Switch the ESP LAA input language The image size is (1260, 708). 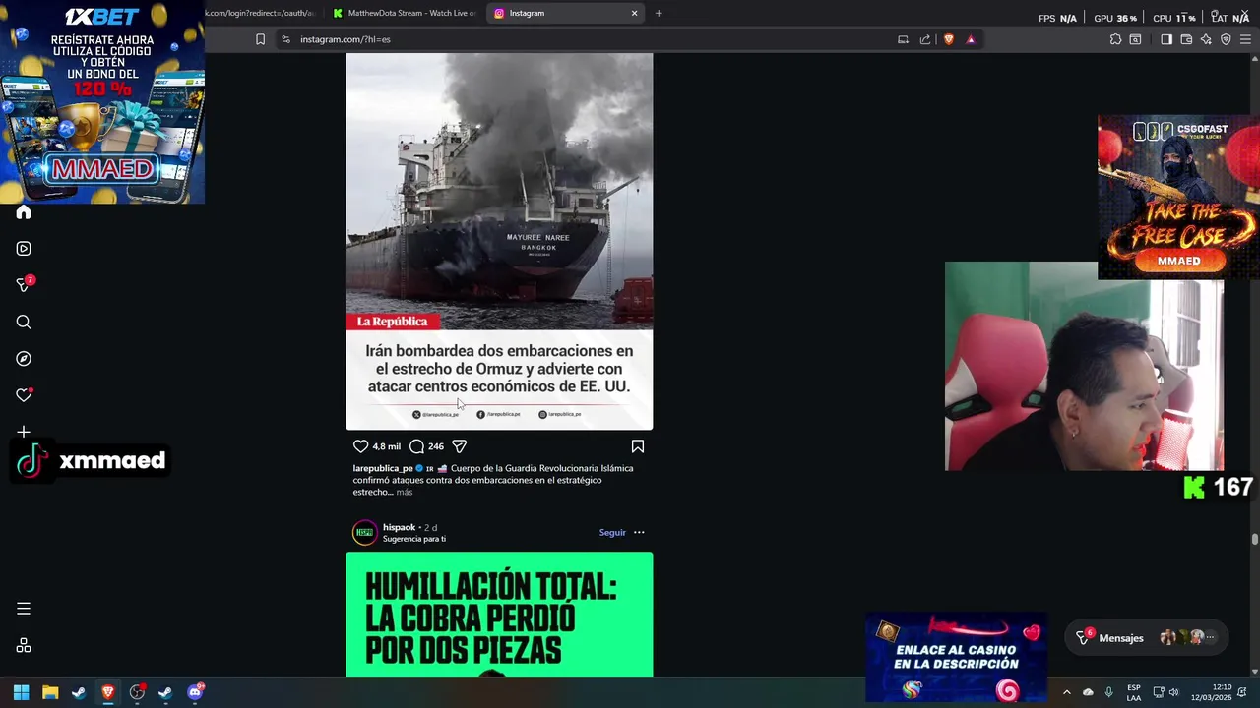point(1134,692)
